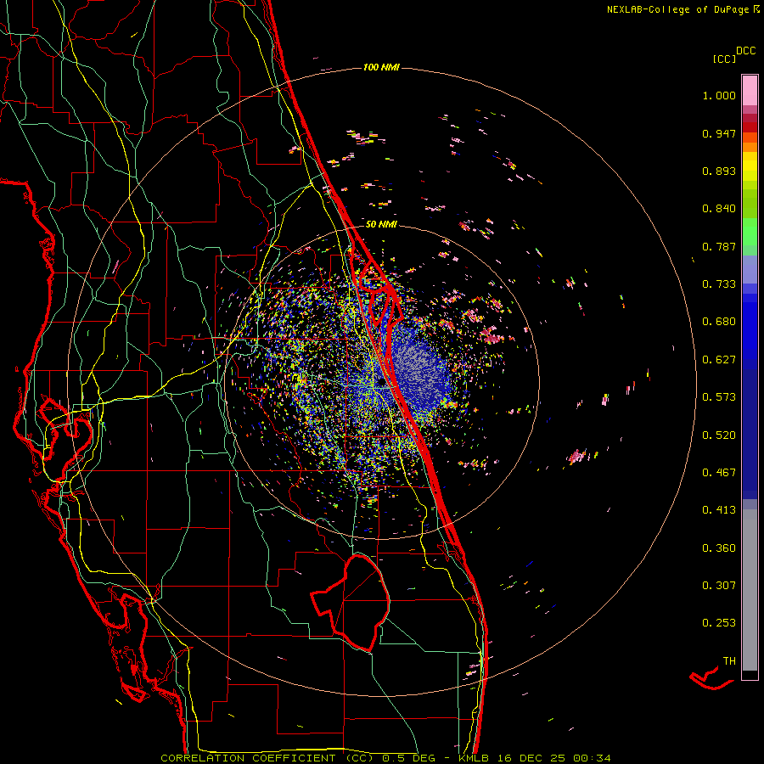
Task: Click the 0.947 scale value
Action: 719,133
